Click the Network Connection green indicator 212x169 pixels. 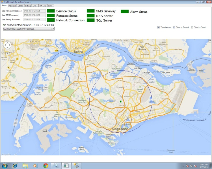(x=51, y=20)
